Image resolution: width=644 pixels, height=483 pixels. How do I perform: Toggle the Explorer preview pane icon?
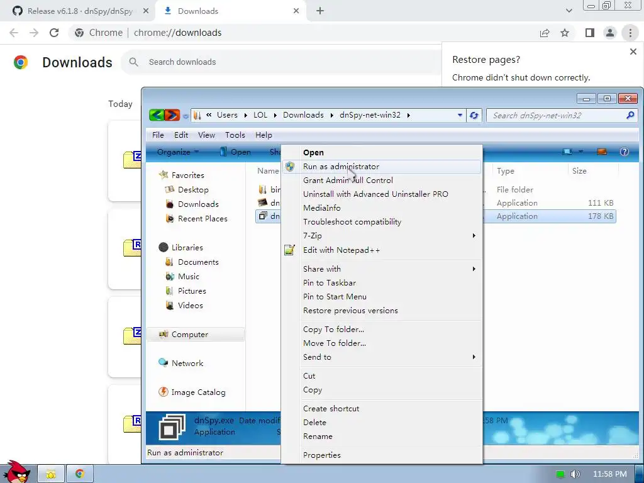[602, 152]
